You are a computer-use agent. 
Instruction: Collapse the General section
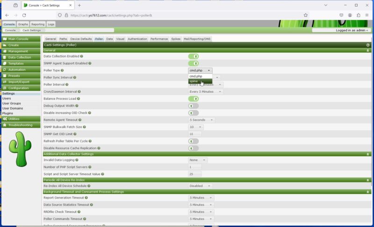[368, 51]
